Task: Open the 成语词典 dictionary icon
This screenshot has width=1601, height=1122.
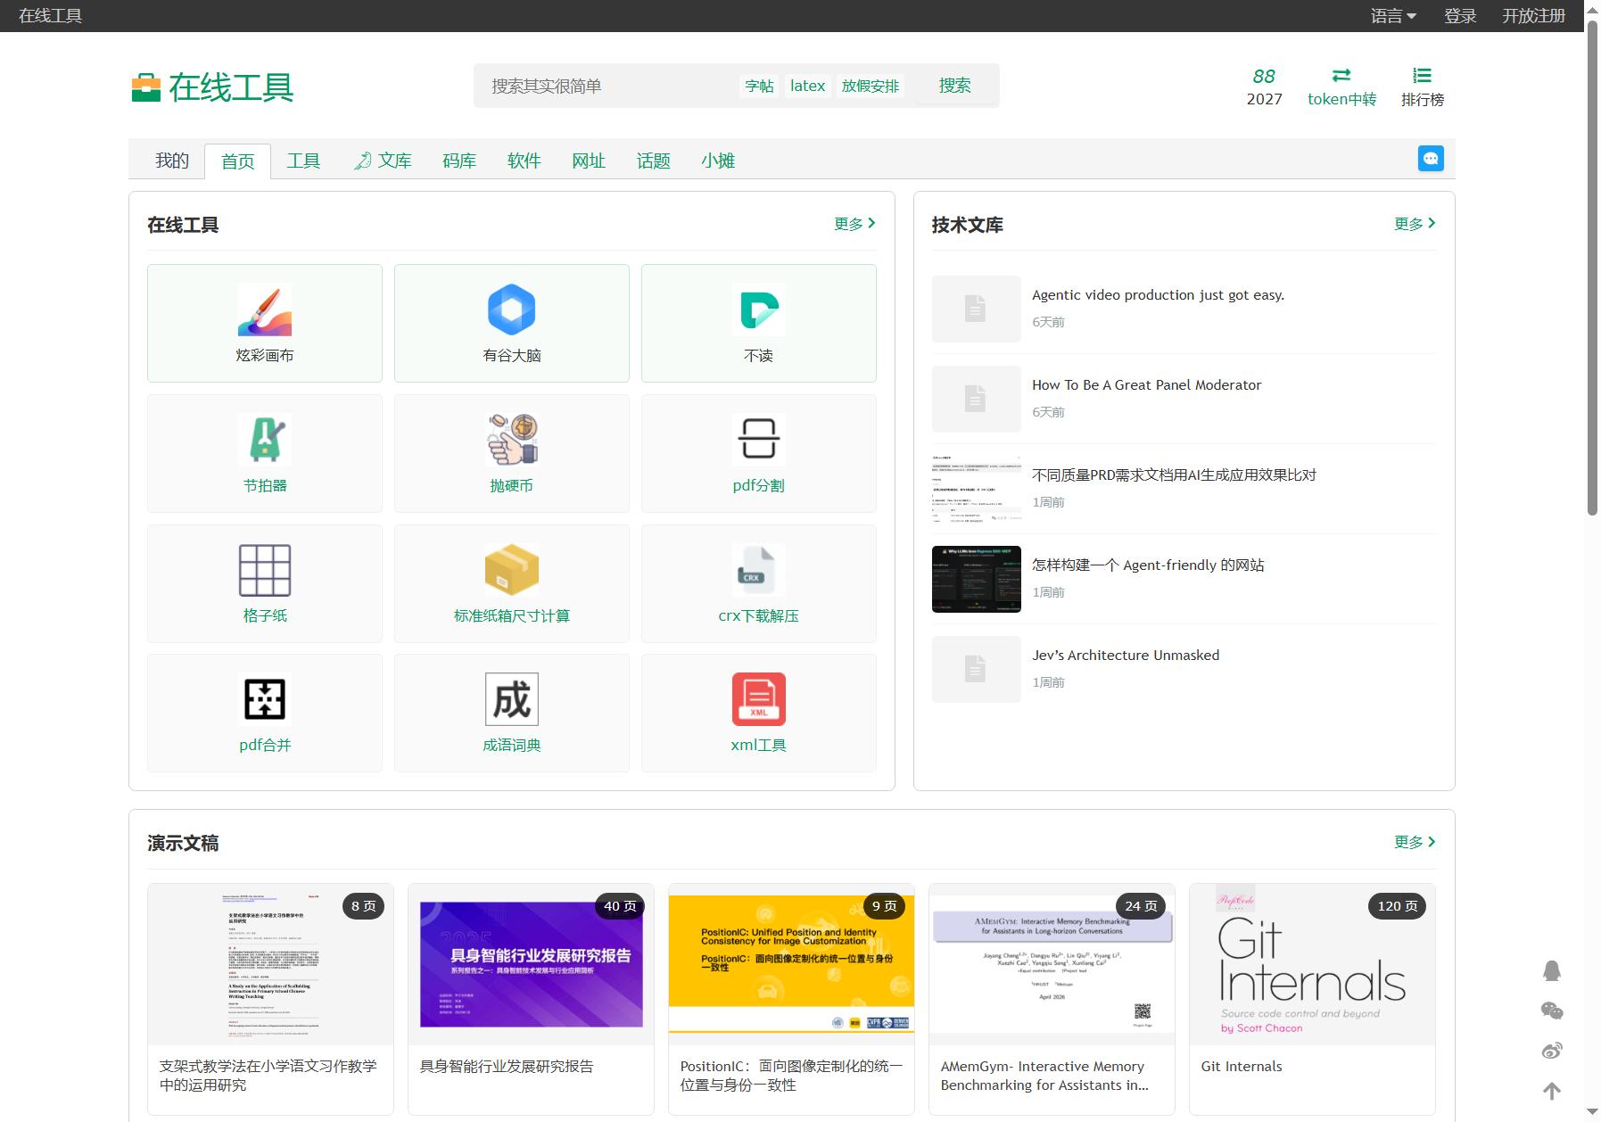Action: [x=512, y=699]
